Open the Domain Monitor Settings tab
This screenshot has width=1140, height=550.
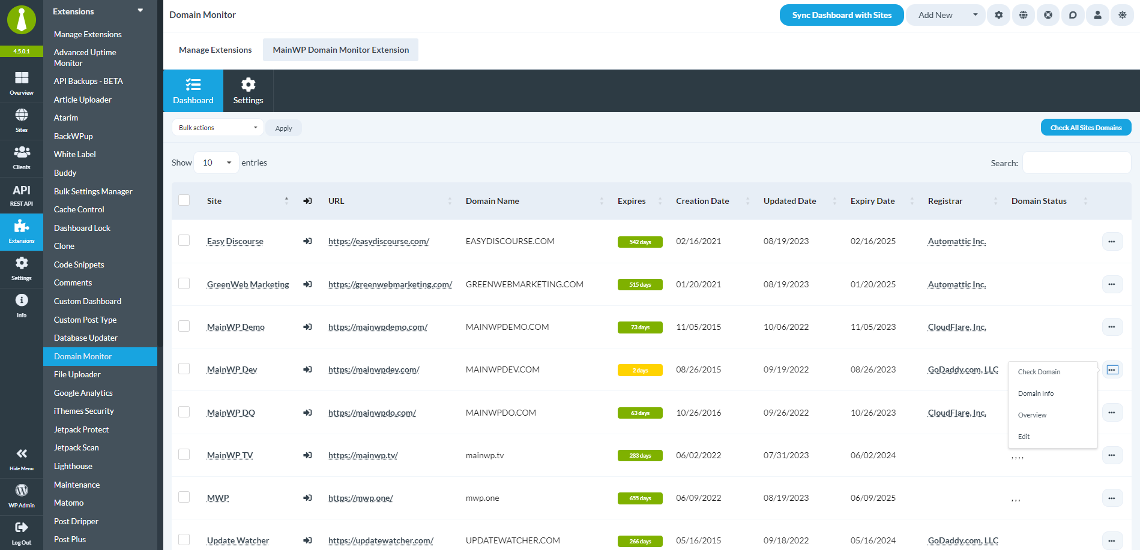pos(248,91)
